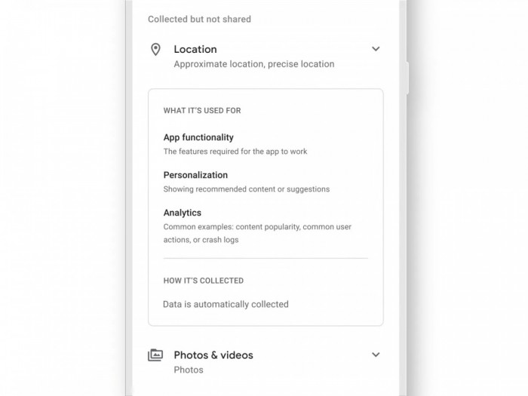Click "Showing recommended content or suggestions" text
Viewport: 528px width, 396px height.
pyautogui.click(x=246, y=189)
